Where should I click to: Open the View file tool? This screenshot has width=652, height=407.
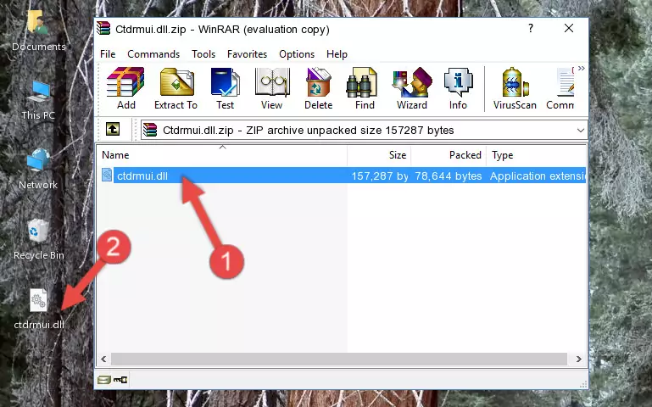click(x=272, y=88)
